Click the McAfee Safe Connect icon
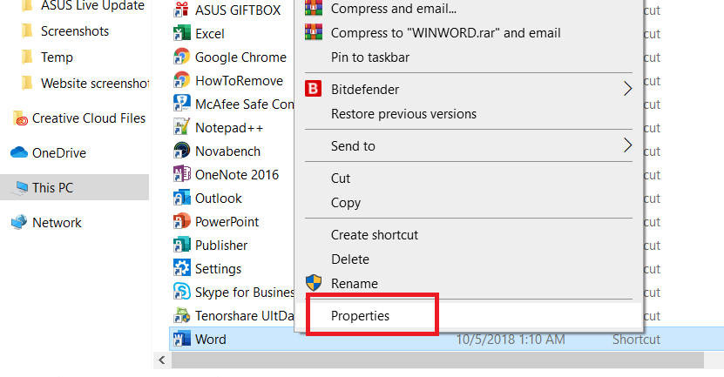This screenshot has height=377, width=724. point(181,104)
